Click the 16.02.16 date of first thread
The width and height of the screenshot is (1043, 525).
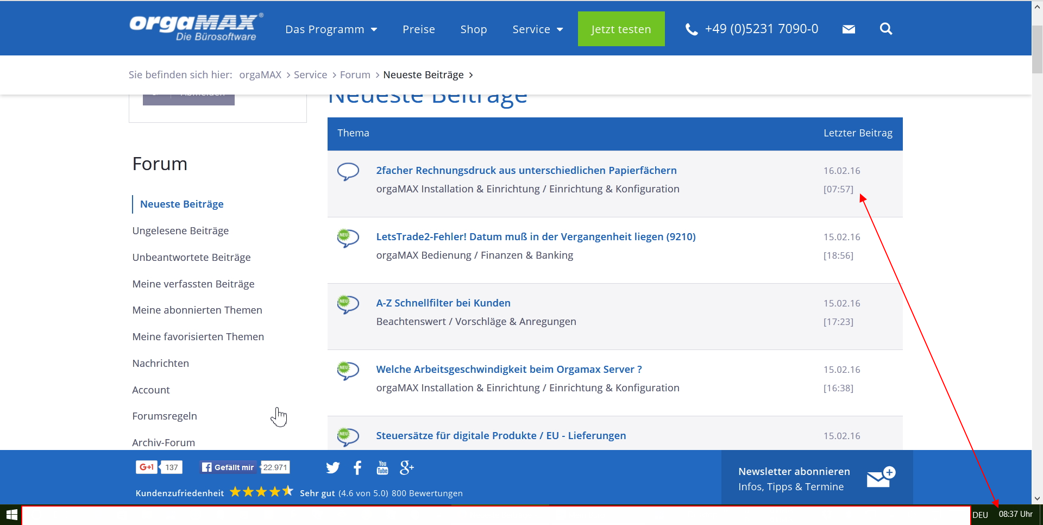coord(842,171)
